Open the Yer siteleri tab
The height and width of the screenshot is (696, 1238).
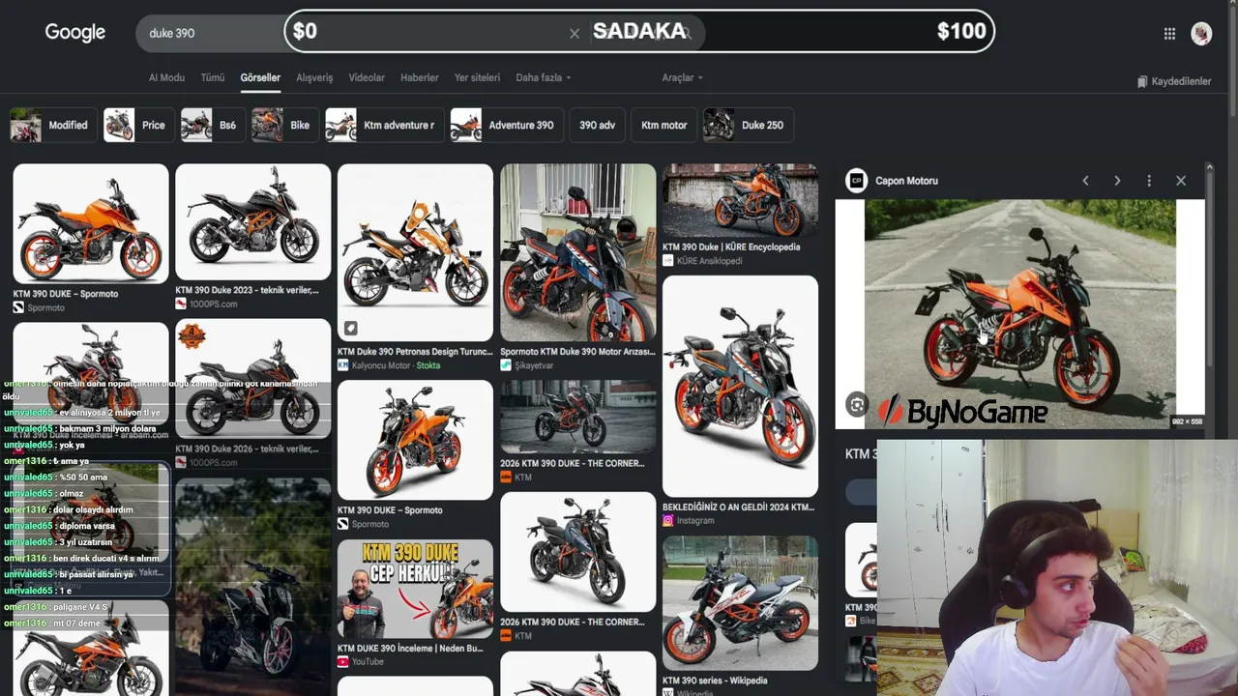point(477,77)
